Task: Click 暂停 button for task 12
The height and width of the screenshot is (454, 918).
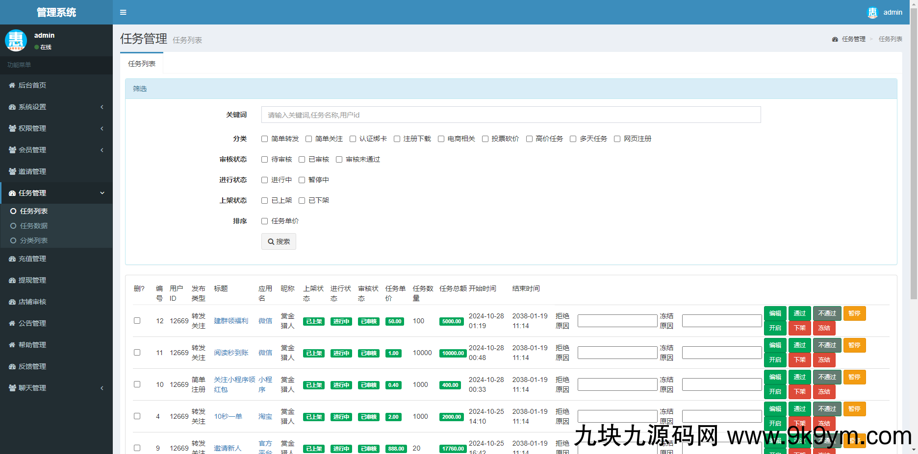Action: click(855, 313)
